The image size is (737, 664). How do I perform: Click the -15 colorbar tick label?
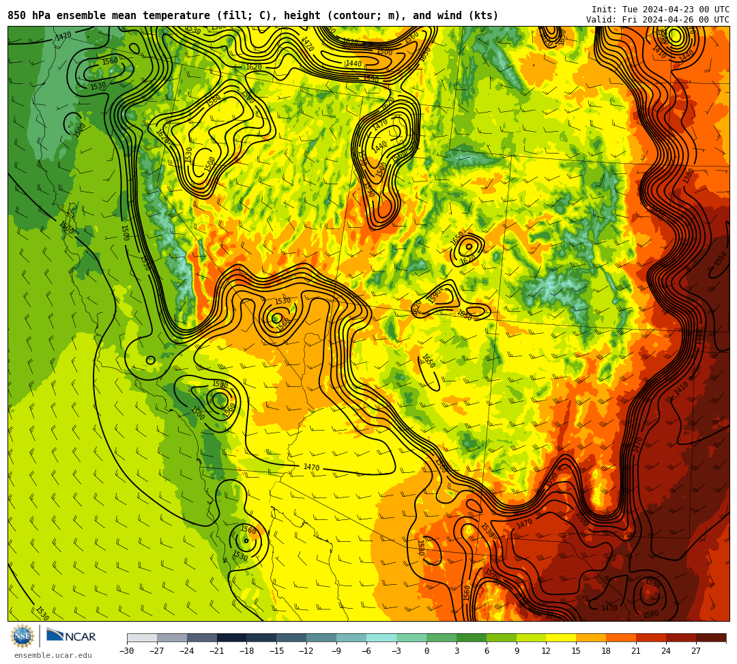click(x=276, y=651)
